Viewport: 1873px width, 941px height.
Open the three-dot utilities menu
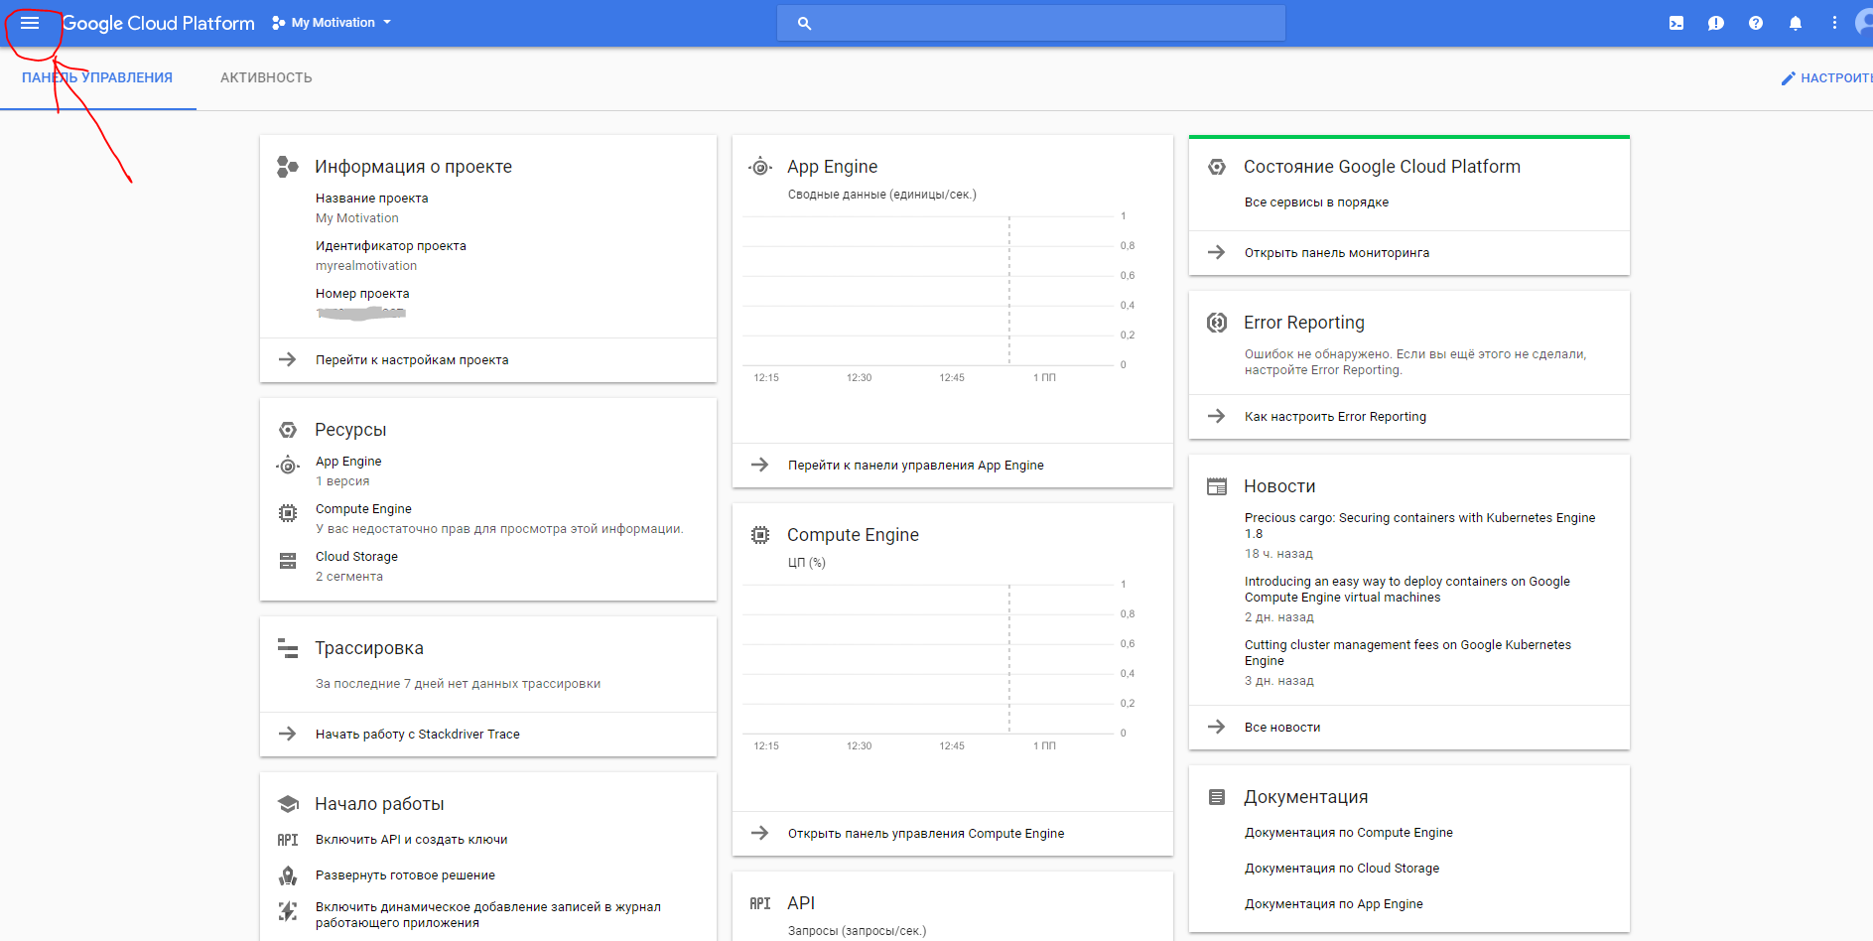1834,23
